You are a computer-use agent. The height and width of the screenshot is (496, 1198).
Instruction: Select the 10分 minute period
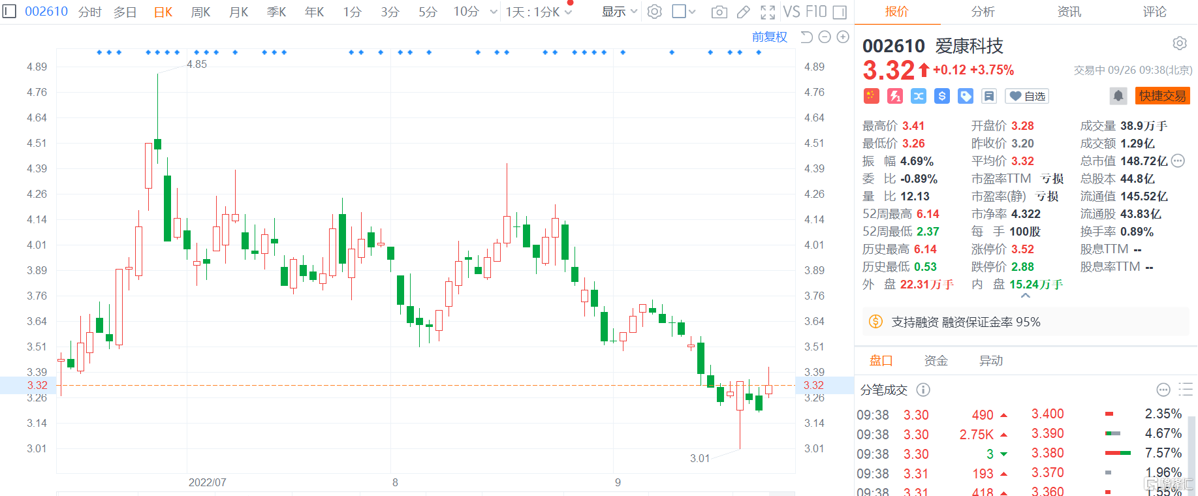tap(466, 12)
